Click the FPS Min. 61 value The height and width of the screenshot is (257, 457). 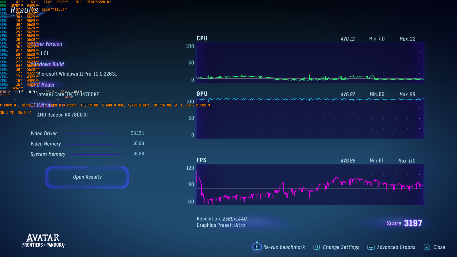[377, 161]
